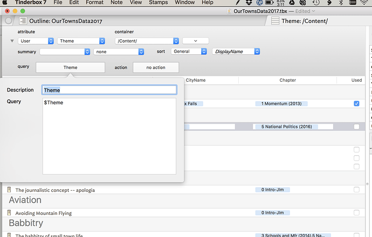
Task: Click the Used column header
Action: [356, 80]
